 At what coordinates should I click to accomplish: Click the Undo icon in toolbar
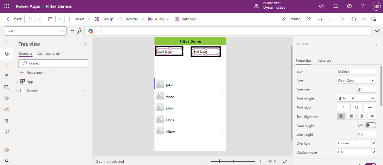click(x=30, y=19)
